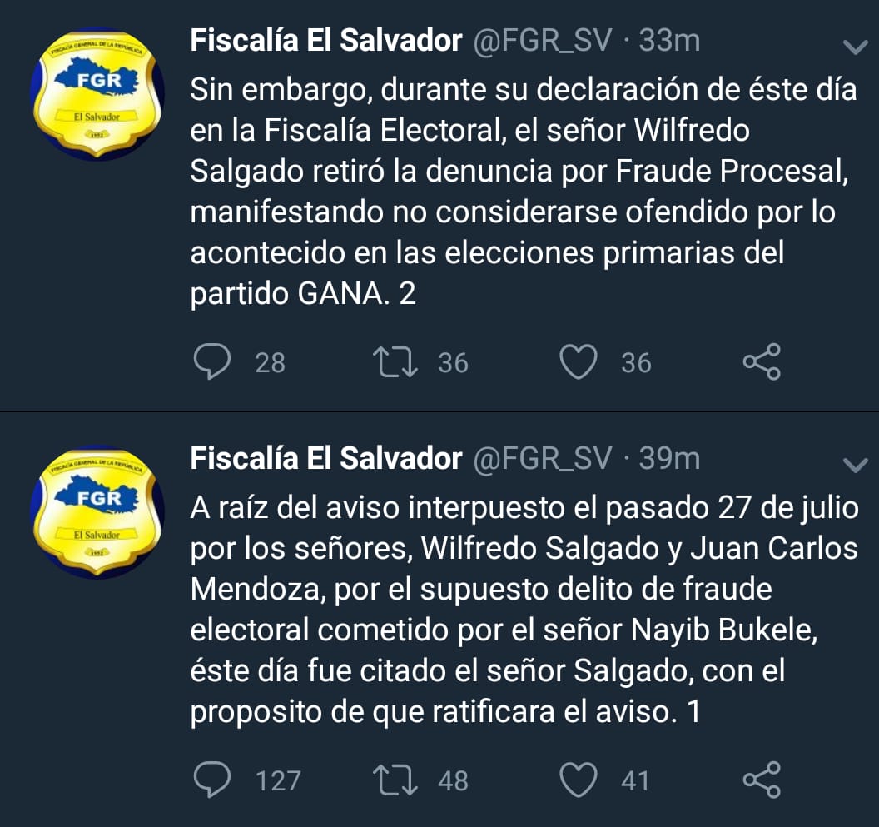Open the tweet text about Fraude Procesal

524,192
